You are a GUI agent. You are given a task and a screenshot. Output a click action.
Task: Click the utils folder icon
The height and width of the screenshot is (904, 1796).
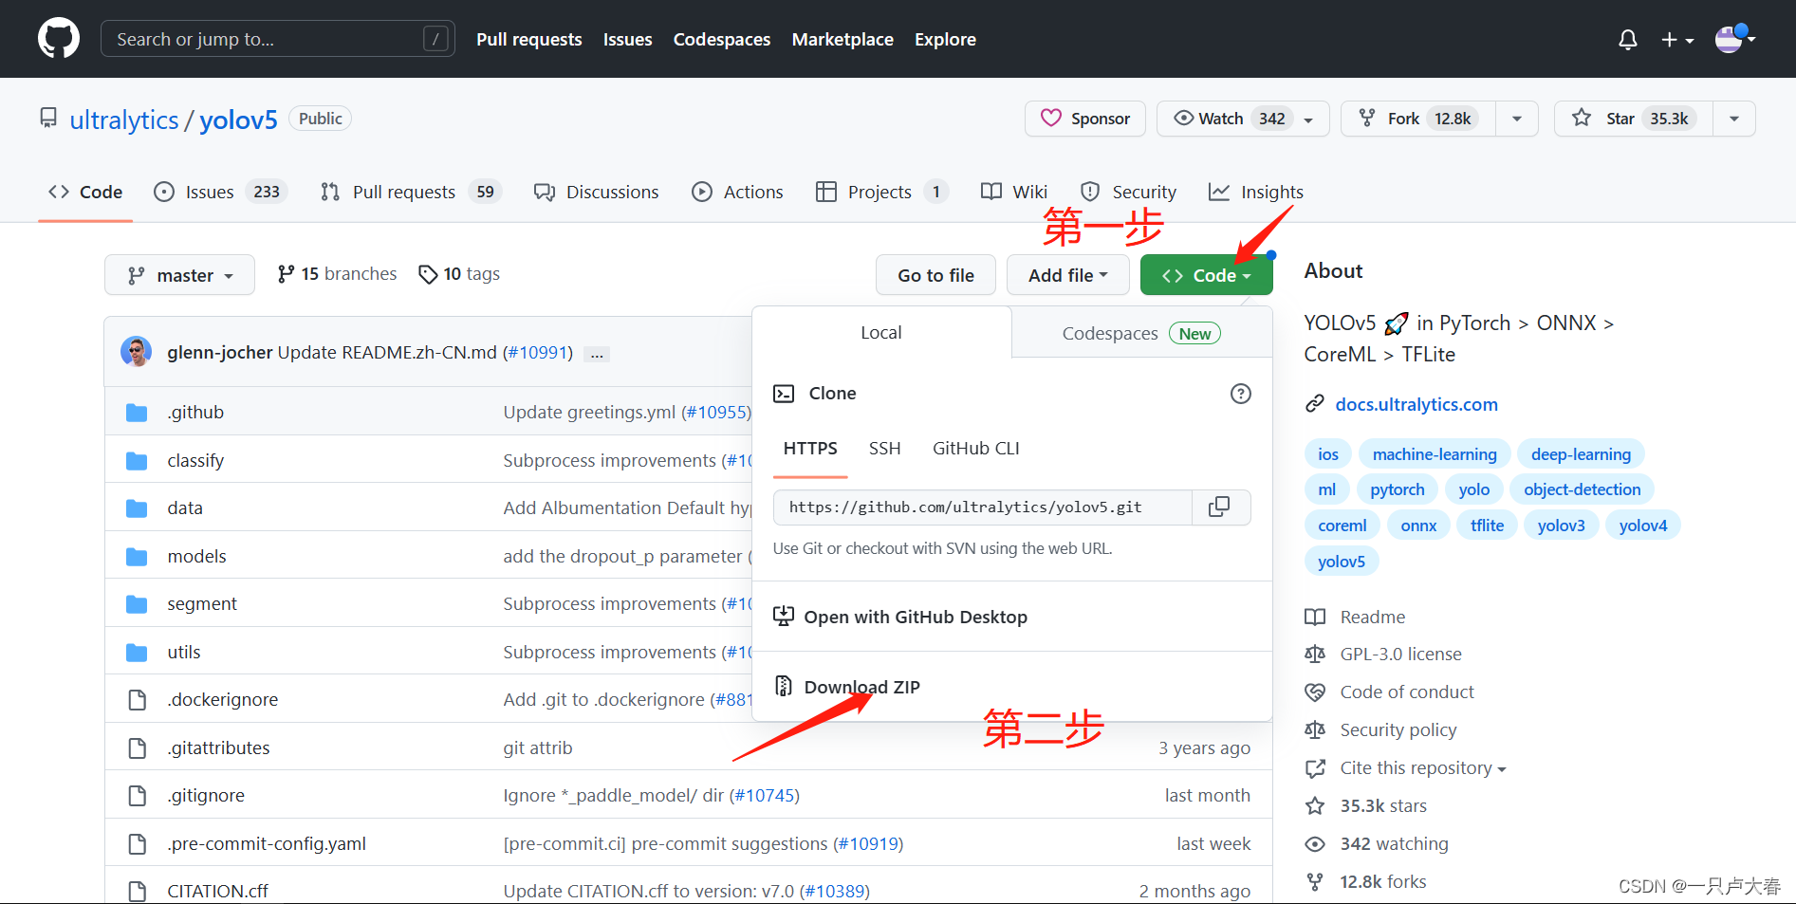(x=137, y=653)
